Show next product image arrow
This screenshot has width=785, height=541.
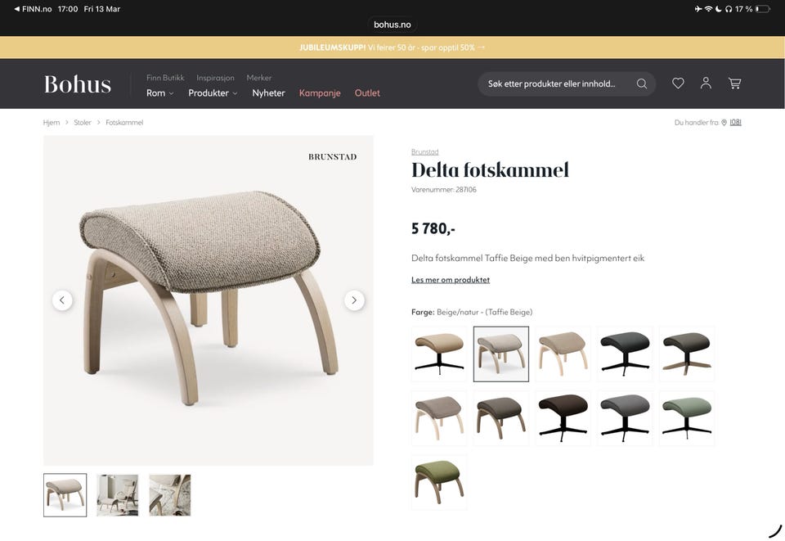[354, 300]
